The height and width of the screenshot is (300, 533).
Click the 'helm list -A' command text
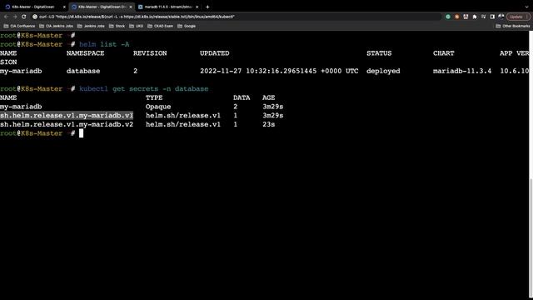104,44
